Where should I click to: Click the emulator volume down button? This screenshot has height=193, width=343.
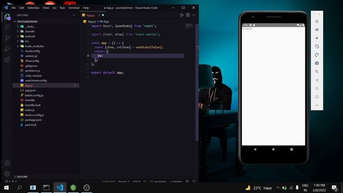tap(317, 38)
